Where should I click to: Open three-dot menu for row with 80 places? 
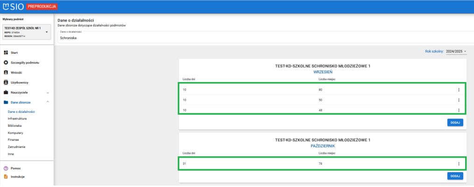[459, 90]
